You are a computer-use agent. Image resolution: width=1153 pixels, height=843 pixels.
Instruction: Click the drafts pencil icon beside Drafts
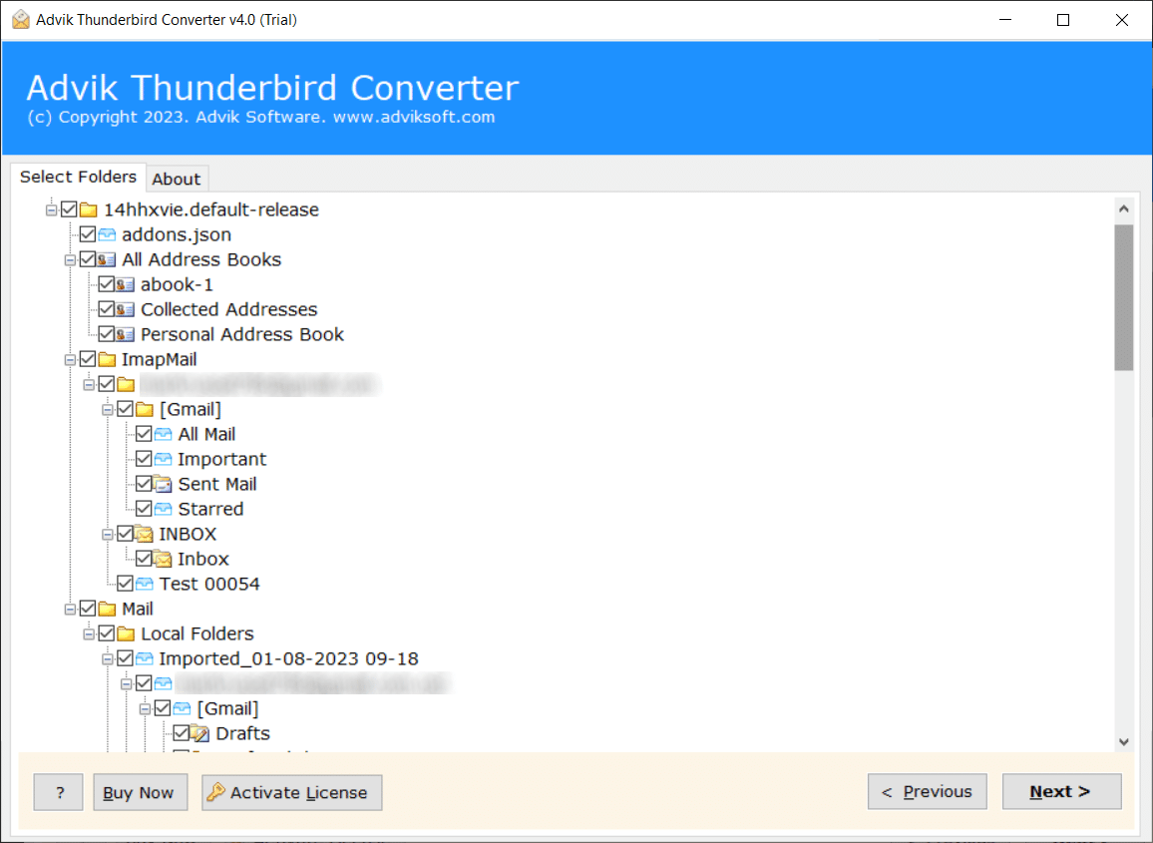click(200, 734)
